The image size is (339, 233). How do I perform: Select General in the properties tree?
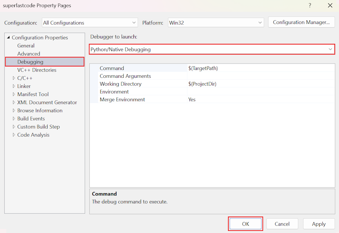(26, 46)
